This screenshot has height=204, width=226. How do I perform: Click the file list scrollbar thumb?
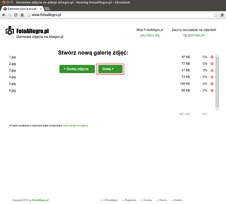[x=217, y=82]
